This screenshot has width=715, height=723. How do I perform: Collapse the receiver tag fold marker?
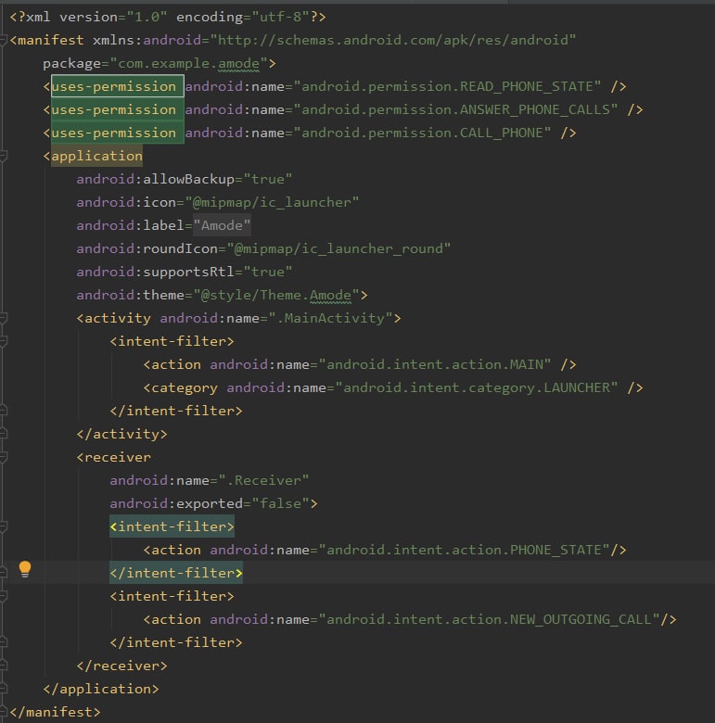tap(3, 457)
